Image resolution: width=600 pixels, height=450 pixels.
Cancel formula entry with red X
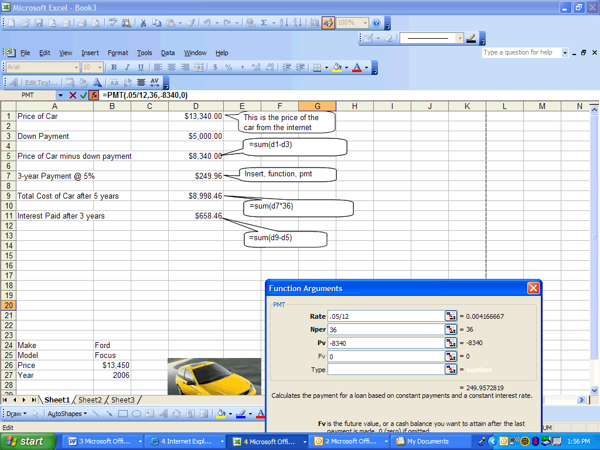[73, 96]
